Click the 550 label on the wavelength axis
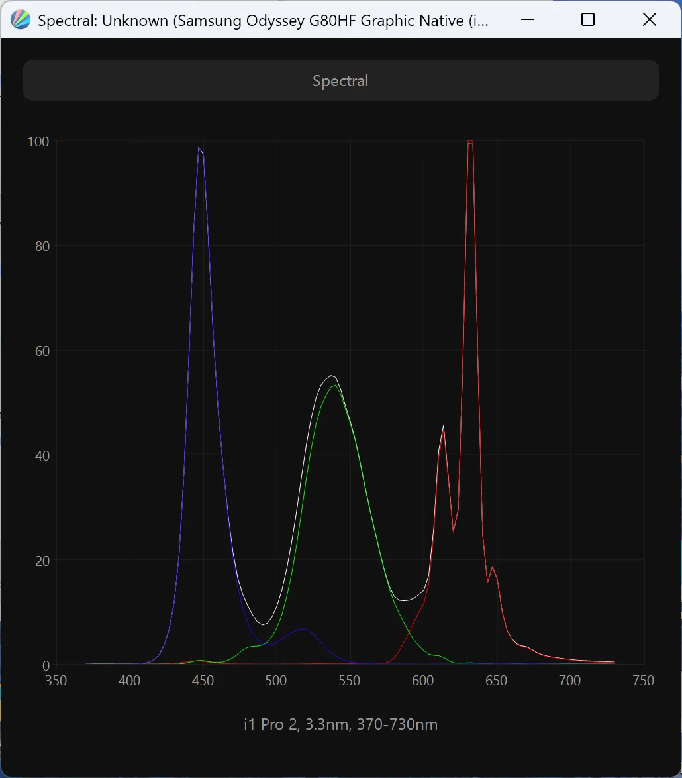 350,681
